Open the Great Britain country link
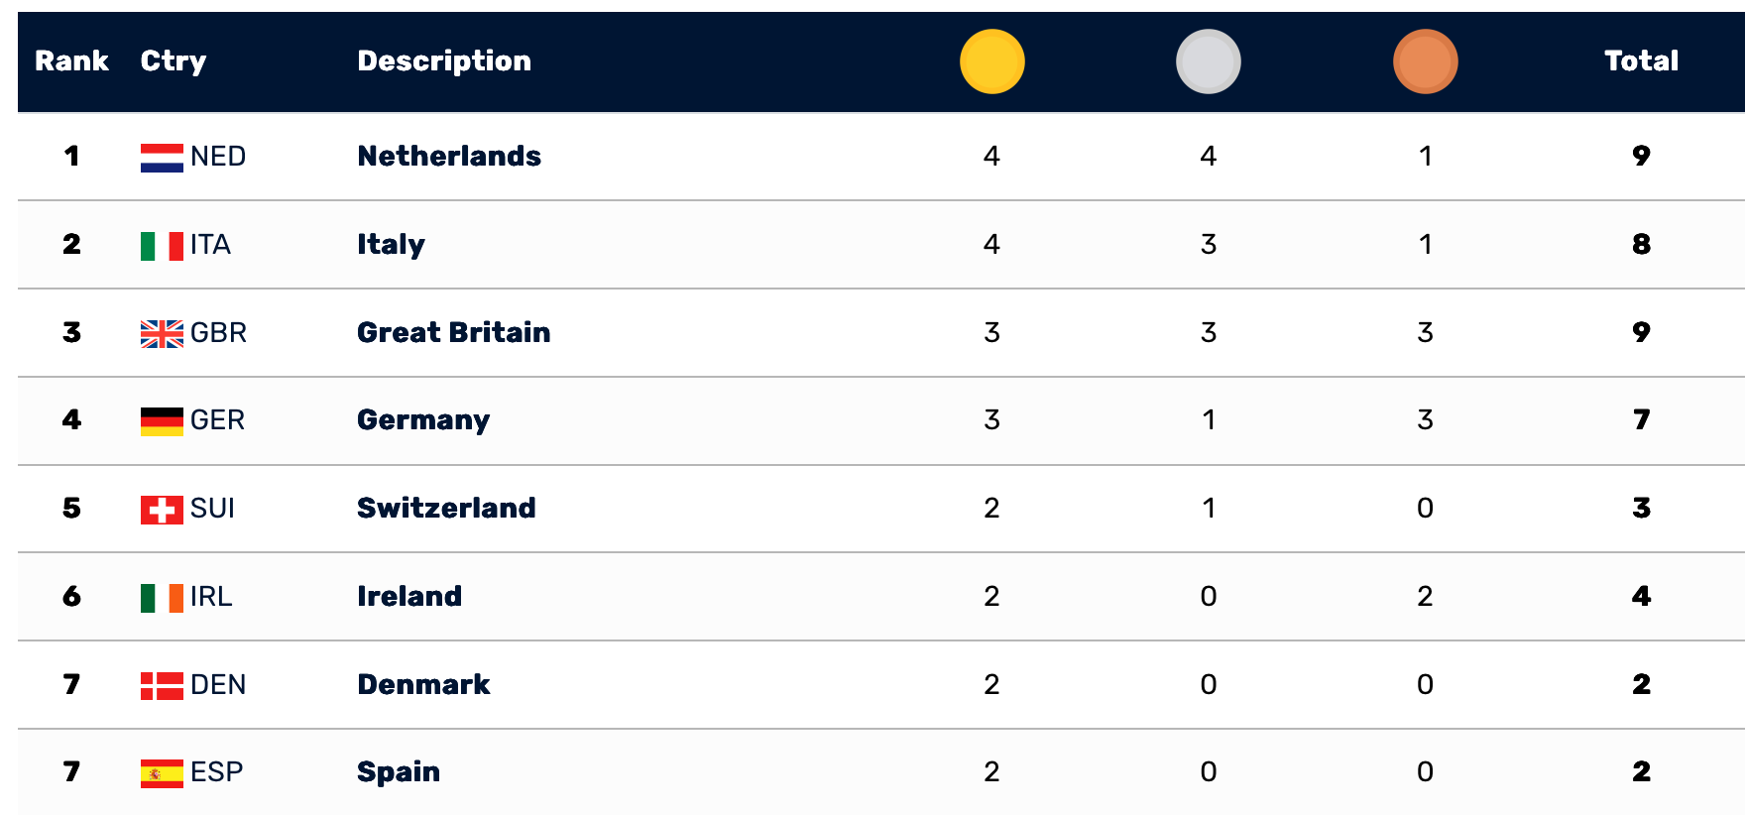This screenshot has height=815, width=1745. point(453,332)
